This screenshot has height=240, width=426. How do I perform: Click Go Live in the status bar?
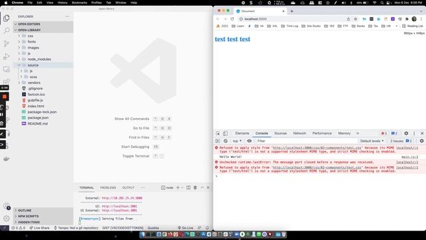pos(186,228)
